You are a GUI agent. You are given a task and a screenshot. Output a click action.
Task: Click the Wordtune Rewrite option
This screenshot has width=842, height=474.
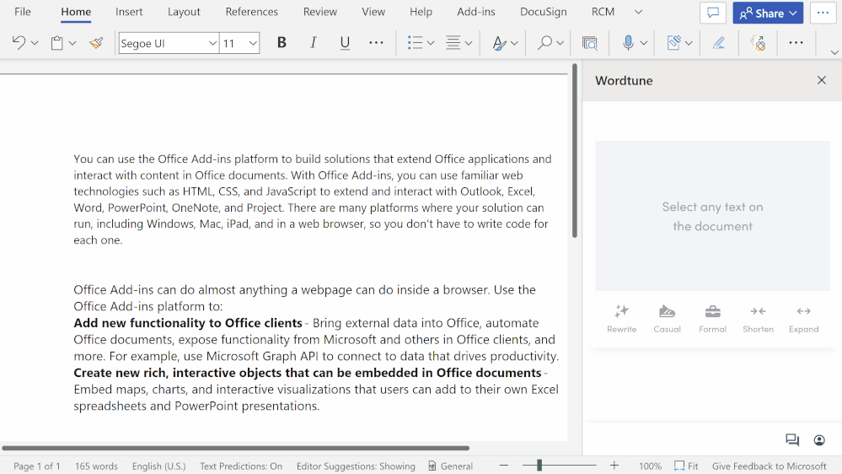(622, 318)
